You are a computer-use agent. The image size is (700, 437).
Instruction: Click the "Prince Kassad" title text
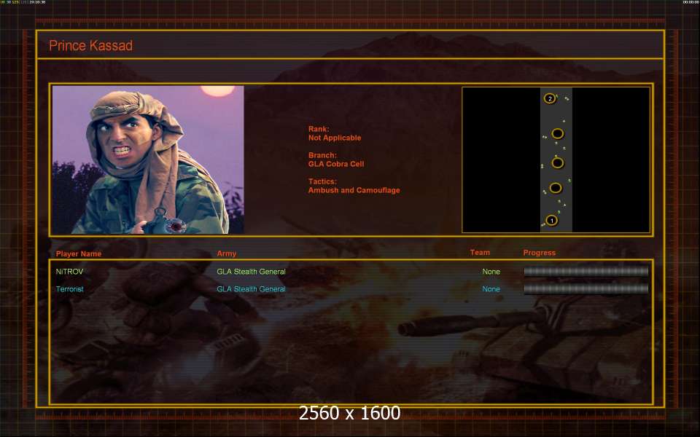[x=90, y=45]
